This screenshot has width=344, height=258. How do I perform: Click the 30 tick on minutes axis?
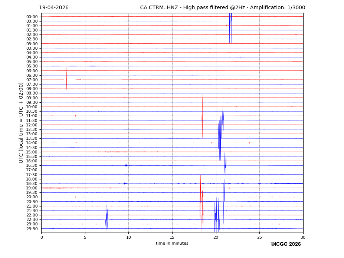(x=303, y=237)
